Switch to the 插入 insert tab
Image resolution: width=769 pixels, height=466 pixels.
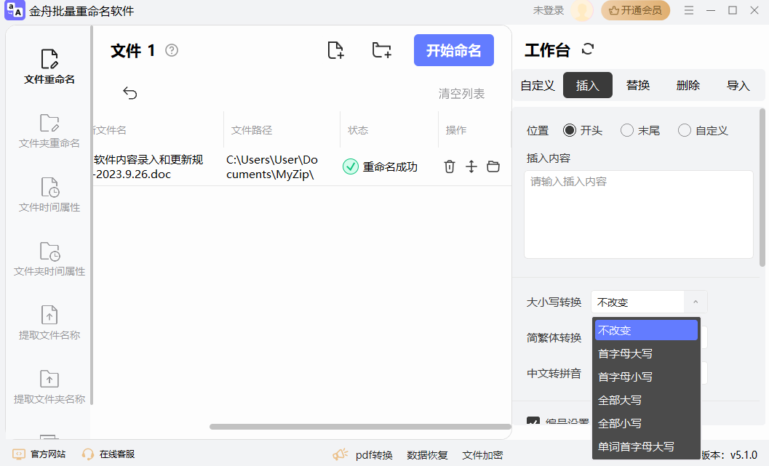[x=588, y=85]
